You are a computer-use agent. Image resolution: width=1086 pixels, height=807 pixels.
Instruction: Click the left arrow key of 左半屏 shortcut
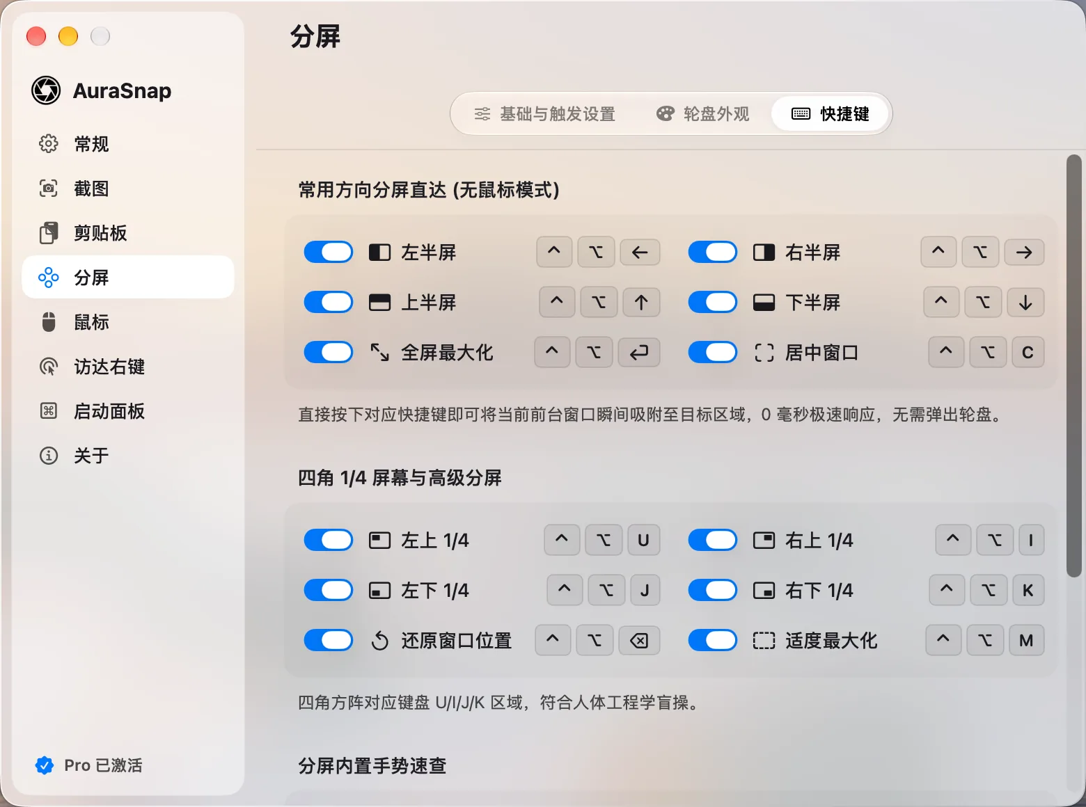[640, 252]
